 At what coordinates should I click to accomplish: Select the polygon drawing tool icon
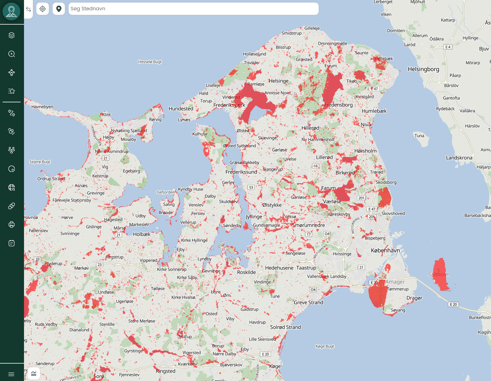[x=11, y=73]
